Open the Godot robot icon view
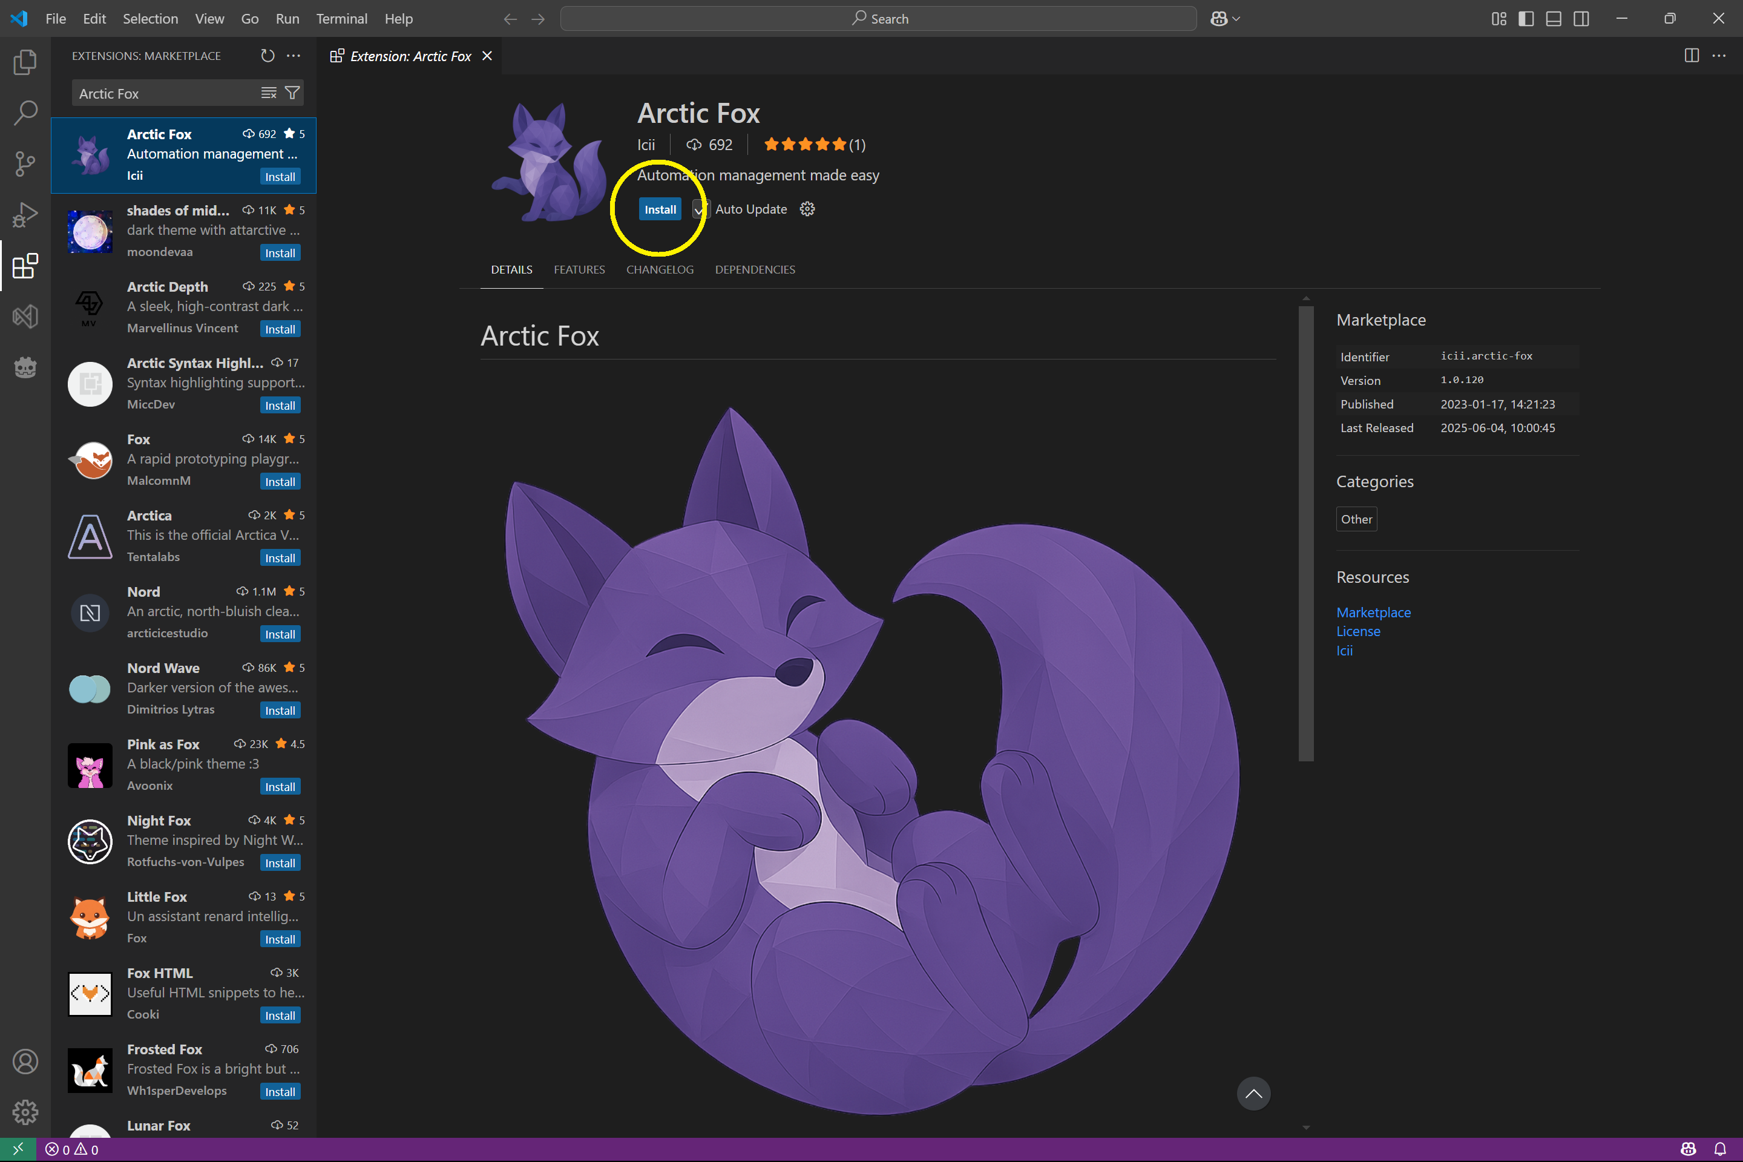The image size is (1743, 1162). [25, 367]
